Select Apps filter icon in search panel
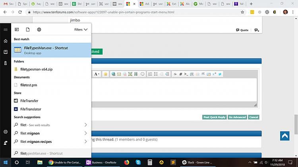 pyautogui.click(x=17, y=30)
